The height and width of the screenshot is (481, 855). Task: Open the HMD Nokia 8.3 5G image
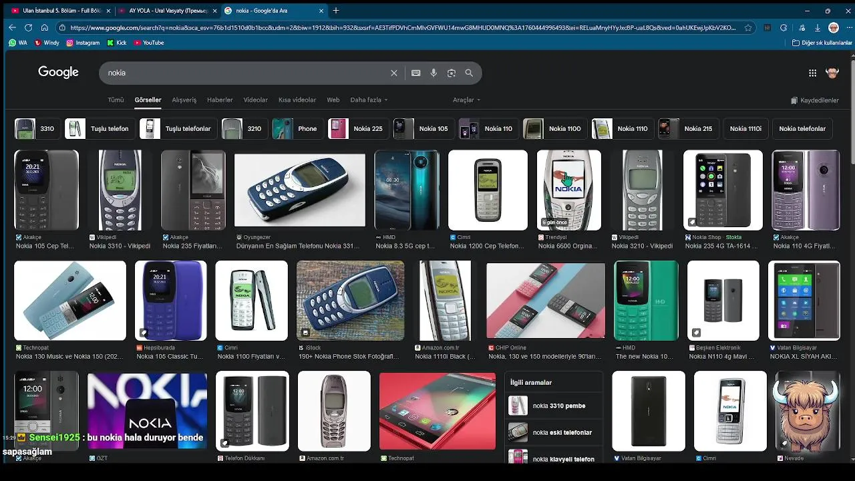click(x=407, y=190)
